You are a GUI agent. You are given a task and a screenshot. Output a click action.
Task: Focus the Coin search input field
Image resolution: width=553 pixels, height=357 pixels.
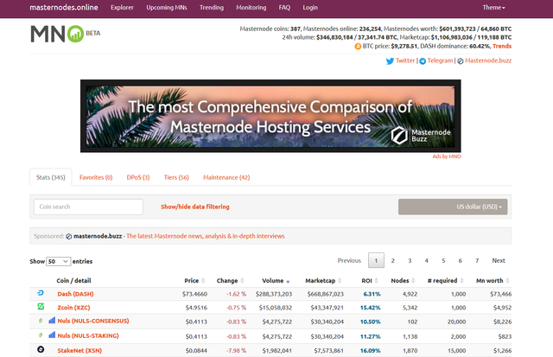tap(88, 207)
